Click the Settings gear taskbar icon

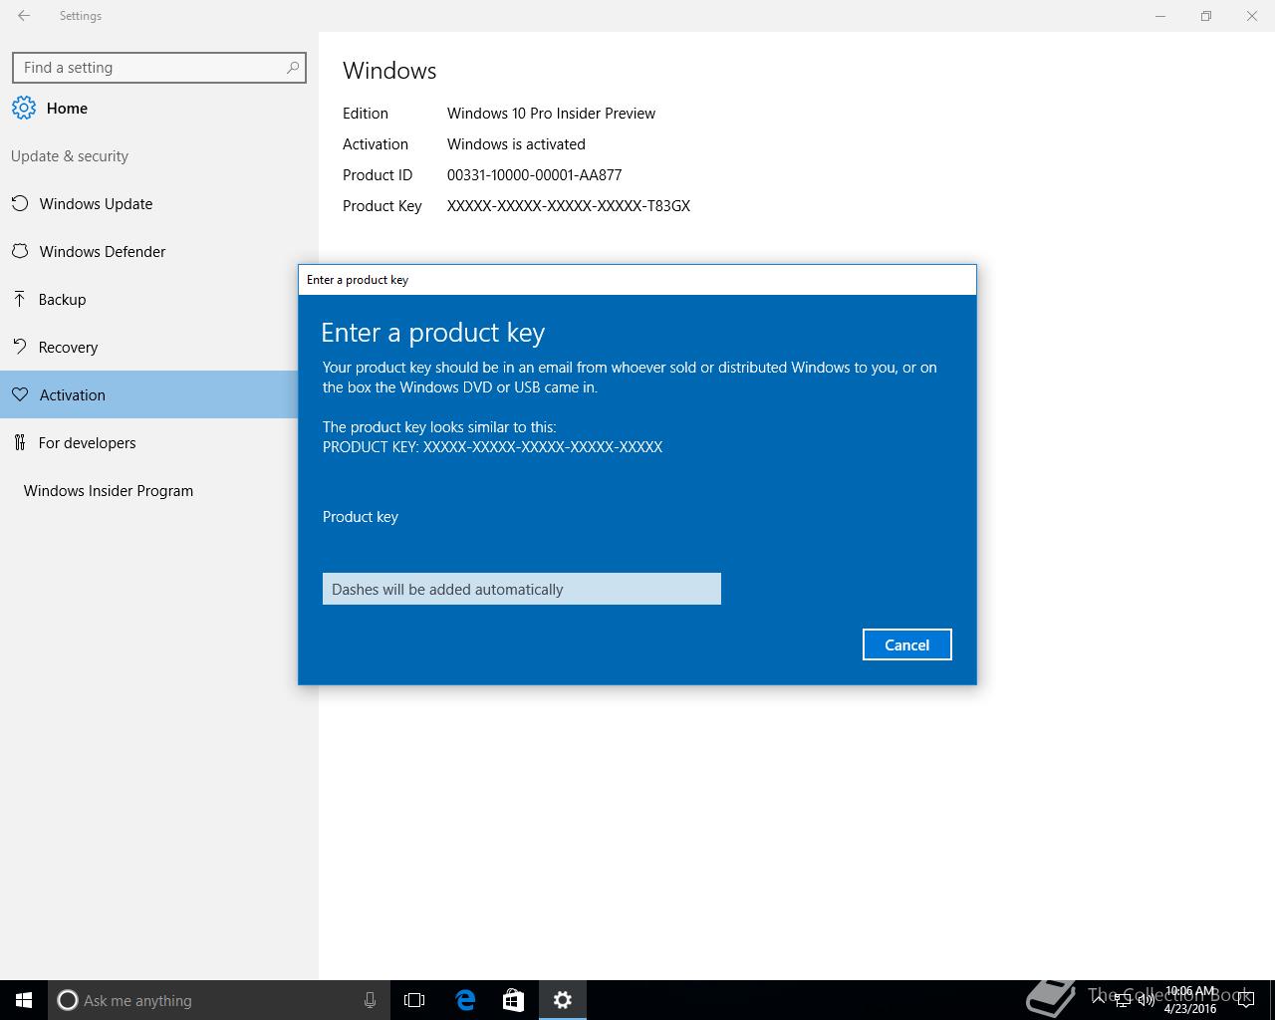click(x=563, y=1000)
